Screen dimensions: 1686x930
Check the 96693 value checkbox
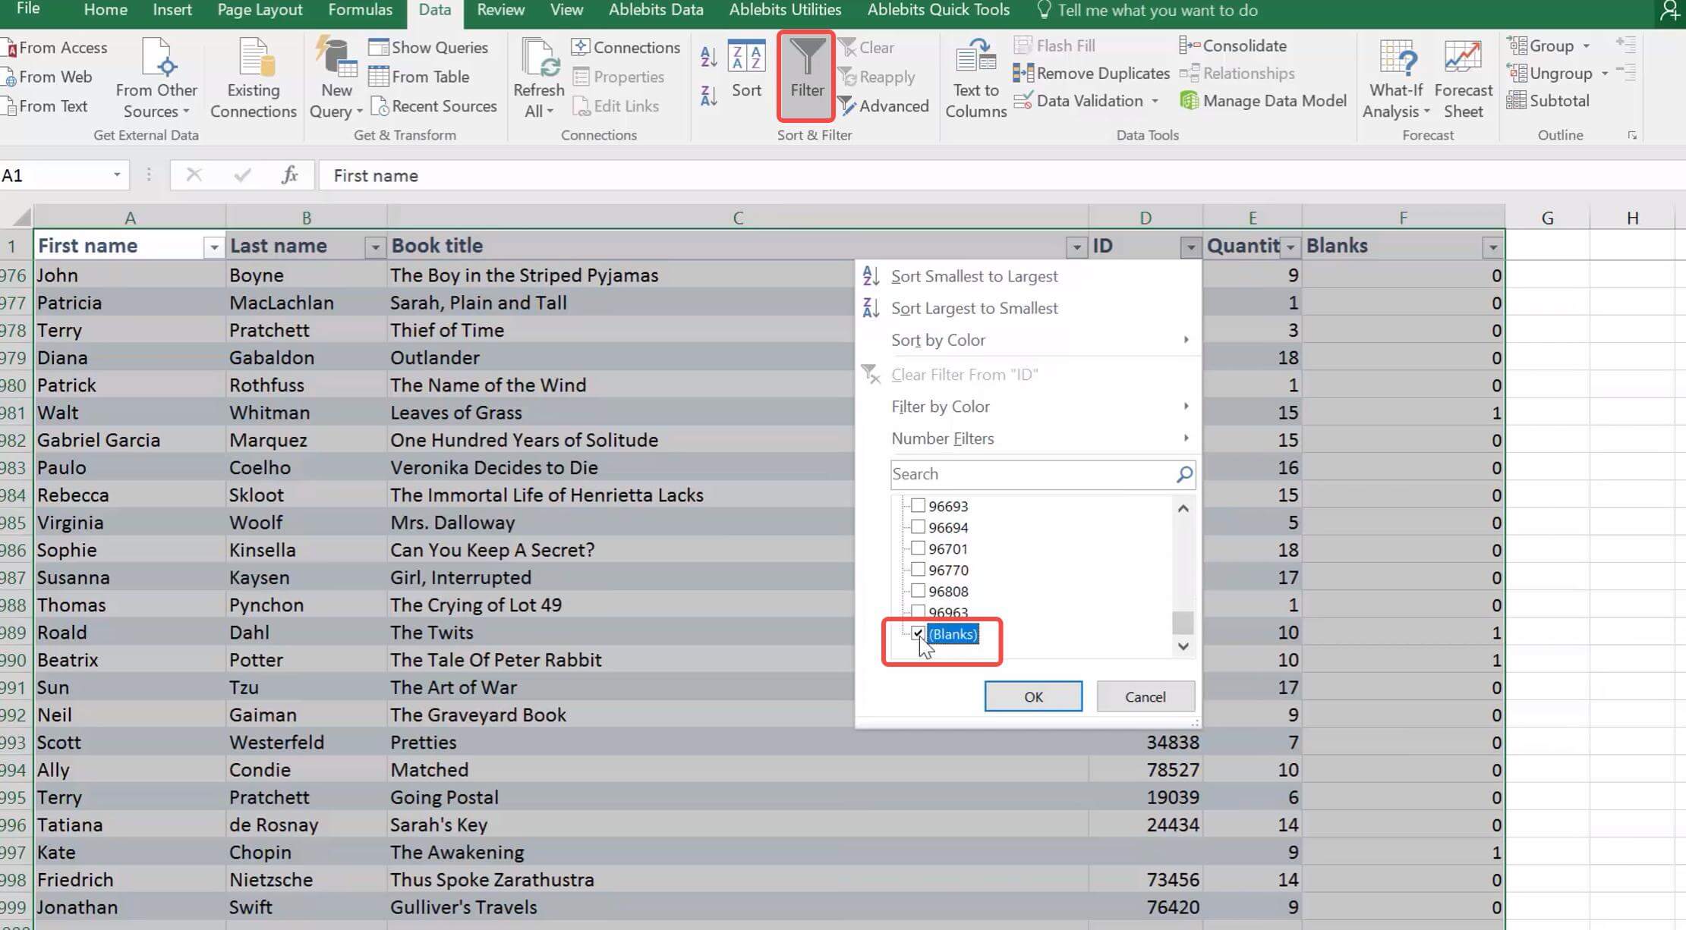(918, 506)
